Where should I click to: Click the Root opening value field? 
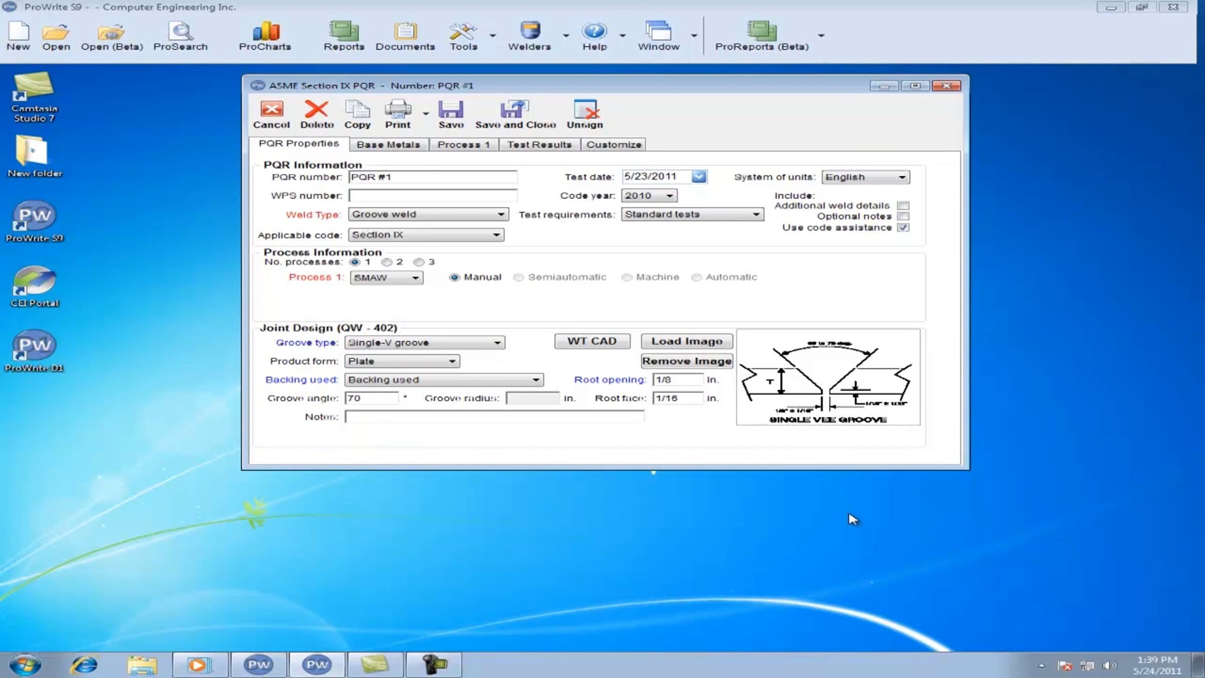click(678, 380)
